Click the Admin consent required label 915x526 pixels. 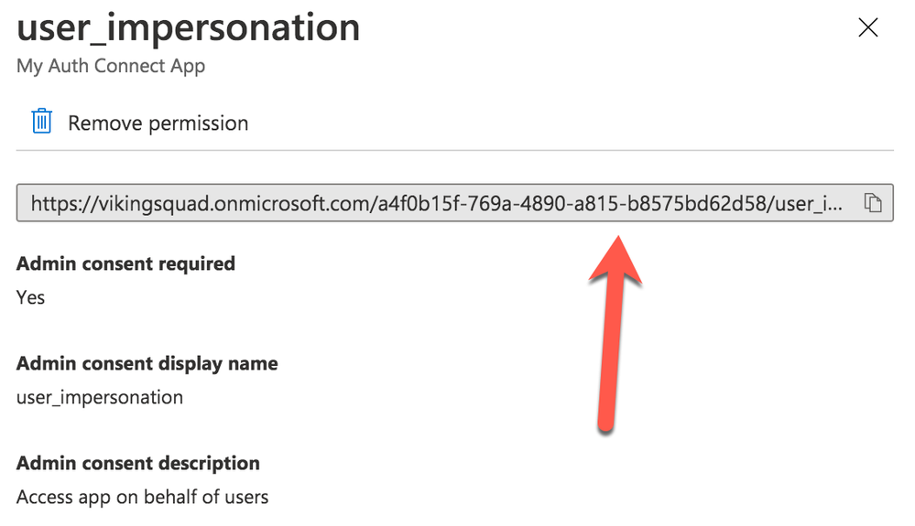(x=125, y=263)
